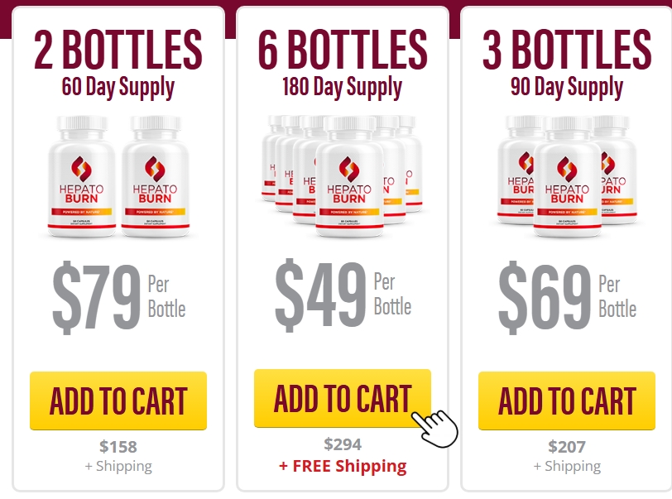Click the 180 Day Supply label
Screen dimensions: 672x499
pos(342,87)
